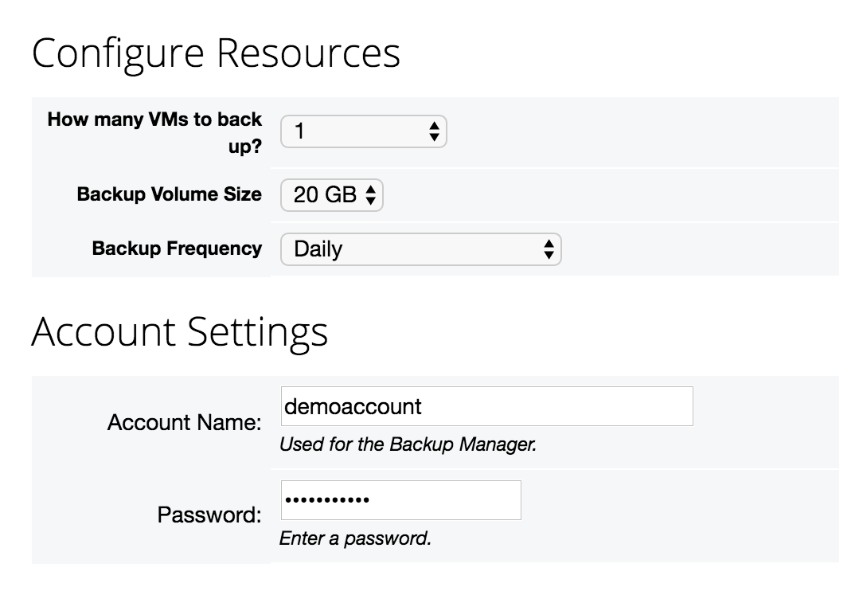The width and height of the screenshot is (863, 591).
Task: Expand the Backup Frequency dropdown
Action: [420, 249]
